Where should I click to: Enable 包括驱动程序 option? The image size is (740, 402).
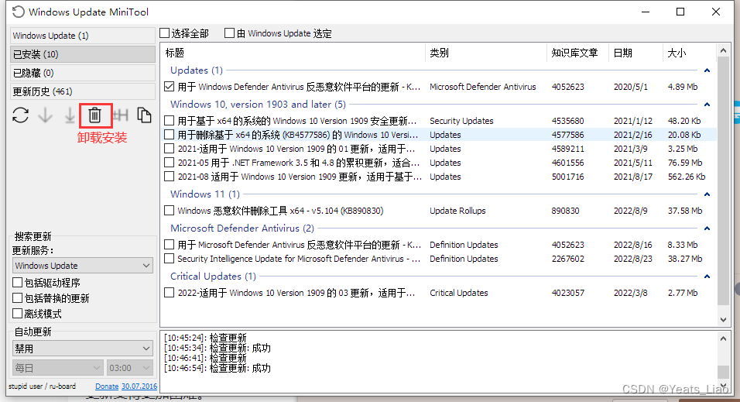coord(18,283)
